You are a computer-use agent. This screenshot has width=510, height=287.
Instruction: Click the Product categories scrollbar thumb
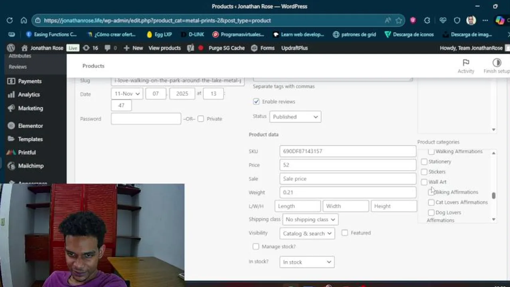[x=494, y=195]
